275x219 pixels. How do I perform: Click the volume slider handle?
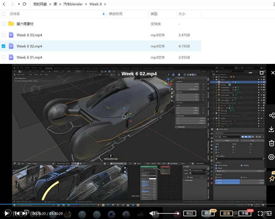pyautogui.click(x=178, y=213)
